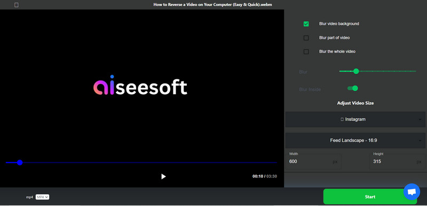This screenshot has width=427, height=206.
Task: Click the file icon beside the video title
Action: (17, 5)
